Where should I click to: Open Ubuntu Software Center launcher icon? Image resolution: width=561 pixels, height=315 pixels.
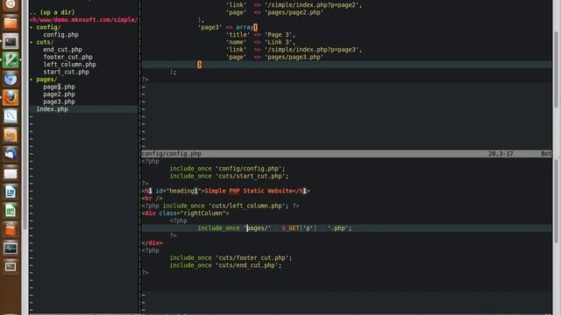(11, 229)
